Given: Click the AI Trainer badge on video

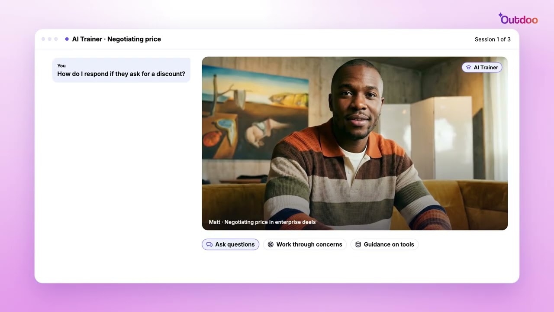Looking at the screenshot, I should point(482,68).
